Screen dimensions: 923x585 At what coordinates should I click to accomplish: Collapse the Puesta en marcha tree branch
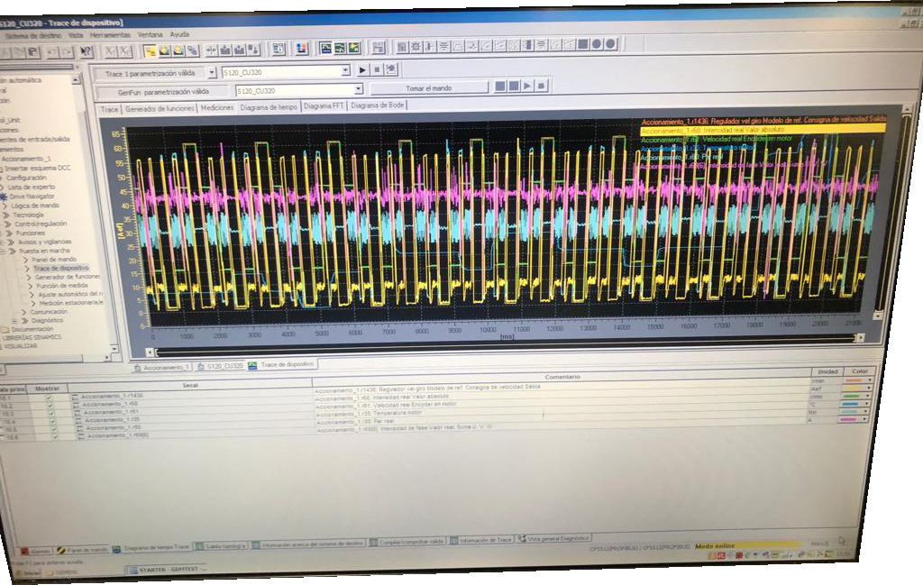pyautogui.click(x=3, y=251)
